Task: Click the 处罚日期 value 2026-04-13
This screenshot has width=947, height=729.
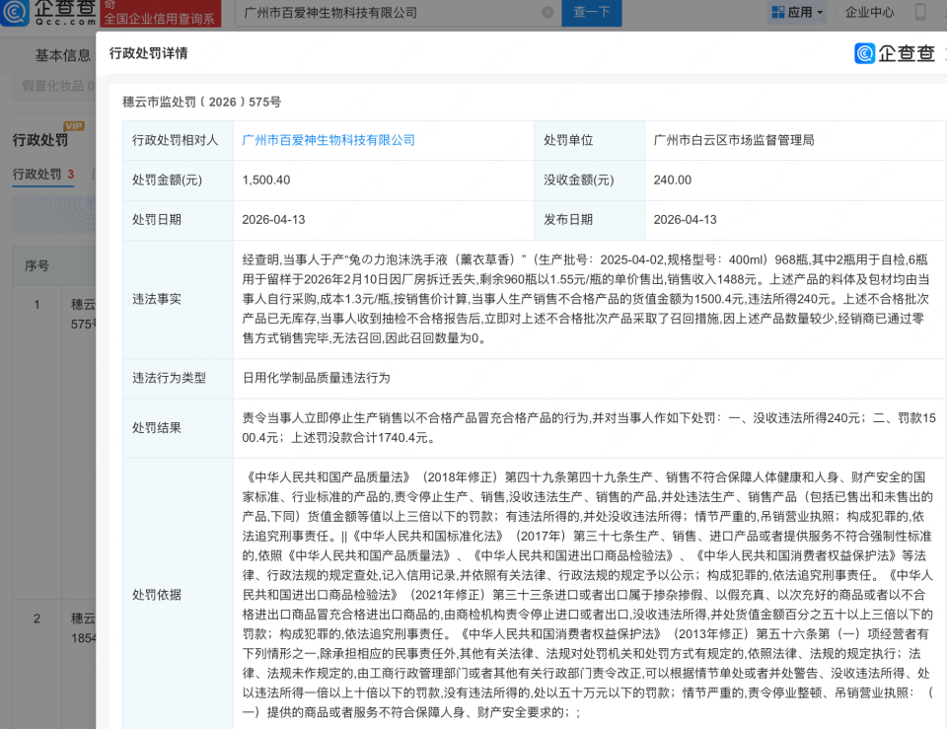Action: tap(273, 220)
